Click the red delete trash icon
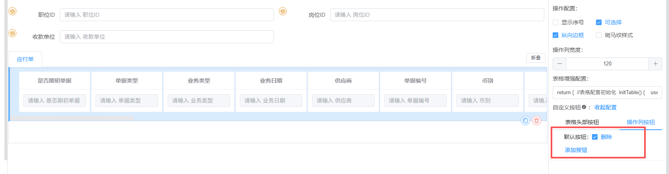This screenshot has width=669, height=174. pos(536,121)
